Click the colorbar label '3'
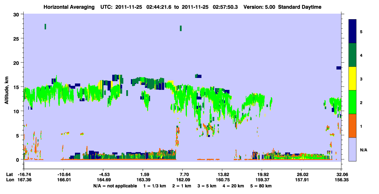The image size is (379, 194). pyautogui.click(x=361, y=79)
